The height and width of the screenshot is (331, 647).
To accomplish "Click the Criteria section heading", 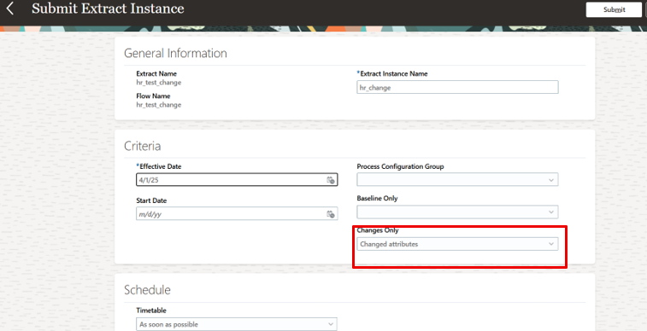I will pyautogui.click(x=143, y=146).
